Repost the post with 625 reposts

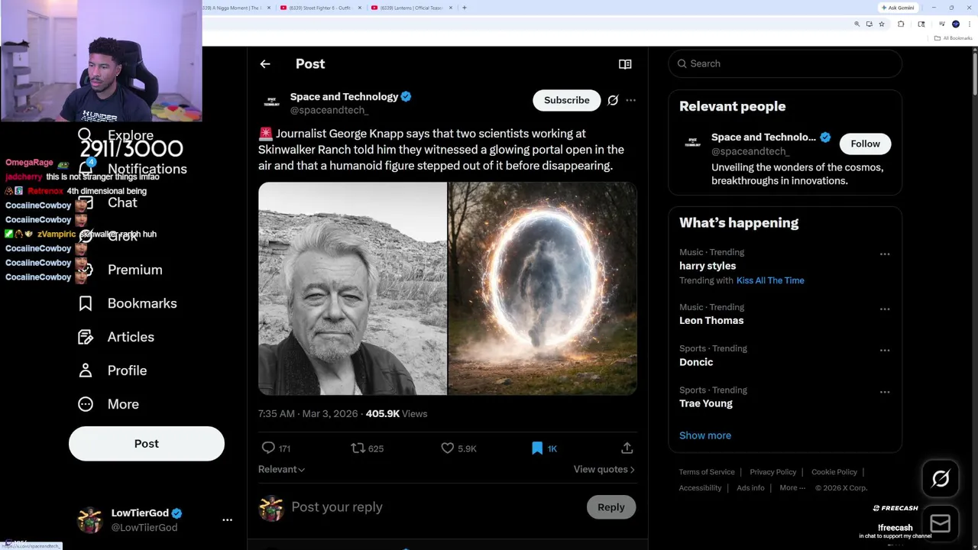click(358, 448)
